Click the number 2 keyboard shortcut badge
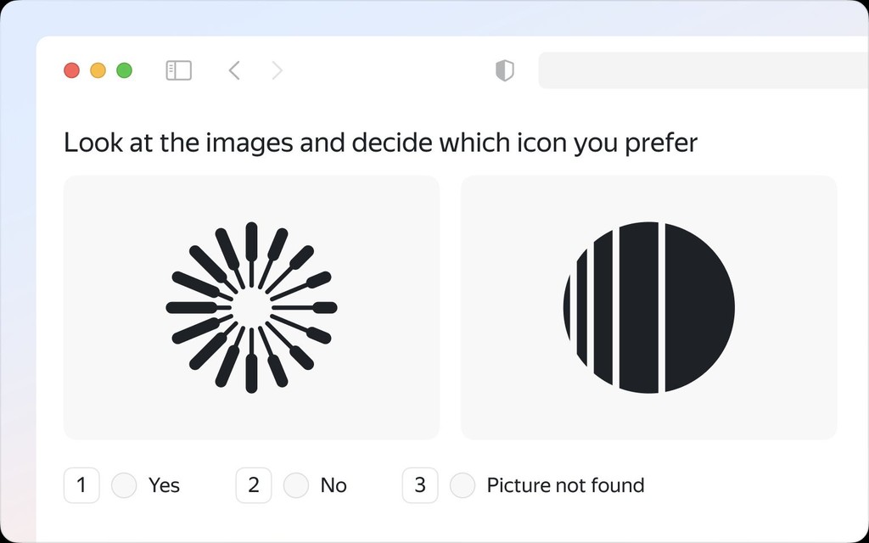 click(x=253, y=485)
